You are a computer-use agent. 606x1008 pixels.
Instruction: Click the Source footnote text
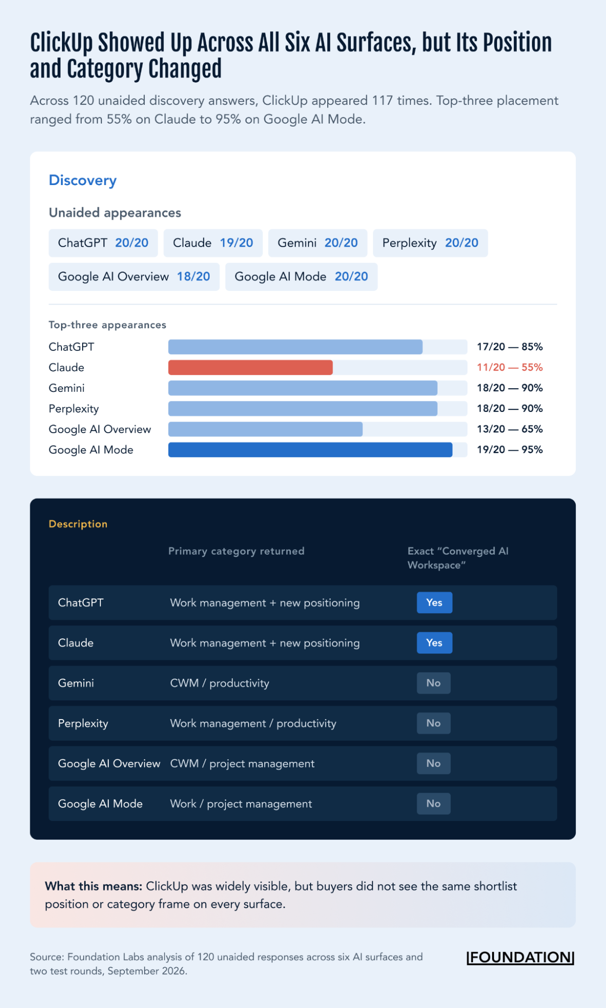(x=226, y=964)
